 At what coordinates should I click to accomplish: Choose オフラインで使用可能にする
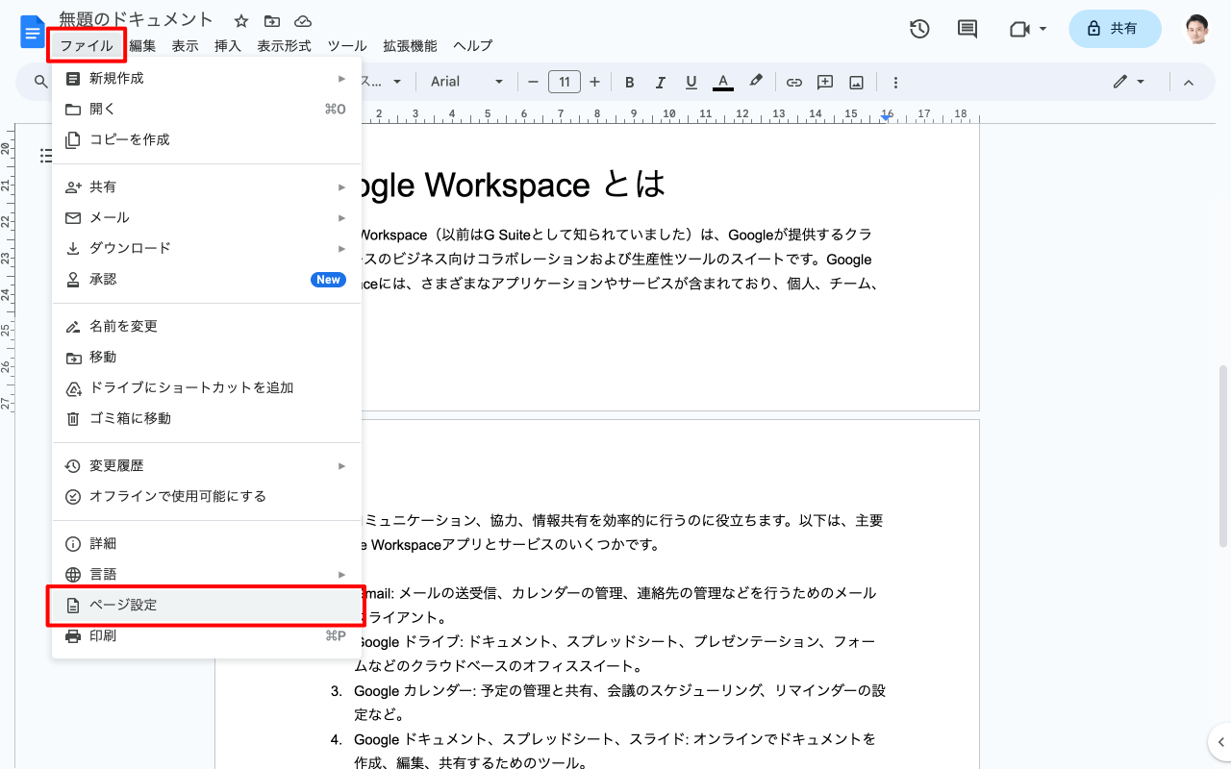click(207, 496)
